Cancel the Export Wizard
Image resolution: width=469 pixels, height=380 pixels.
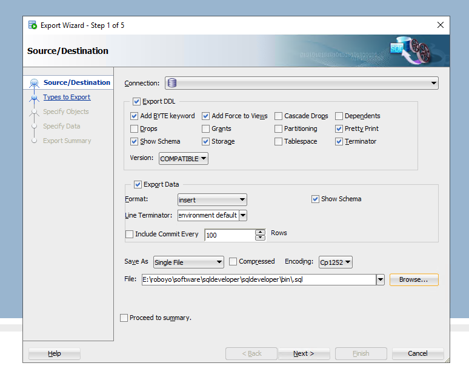(418, 353)
